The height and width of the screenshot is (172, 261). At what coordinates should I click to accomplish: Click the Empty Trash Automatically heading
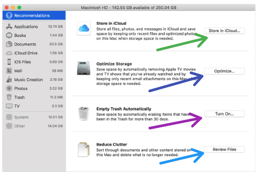[124, 109]
